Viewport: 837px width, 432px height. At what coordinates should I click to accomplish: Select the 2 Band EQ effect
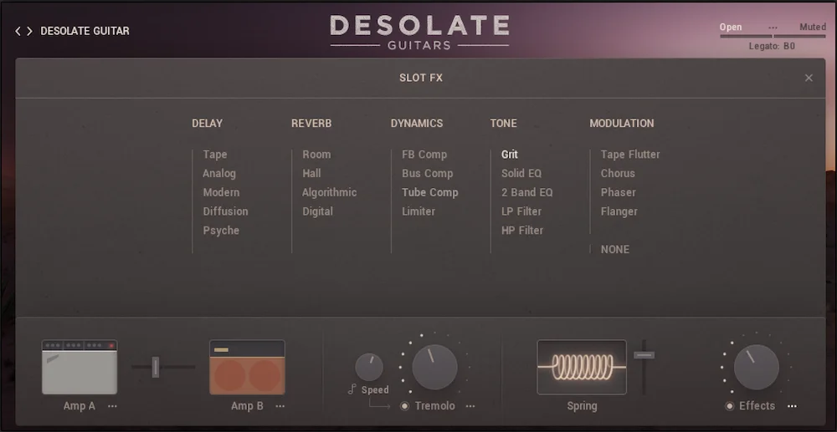[x=526, y=192]
